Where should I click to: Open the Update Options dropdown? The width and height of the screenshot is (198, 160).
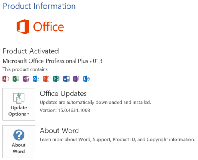pos(19,104)
